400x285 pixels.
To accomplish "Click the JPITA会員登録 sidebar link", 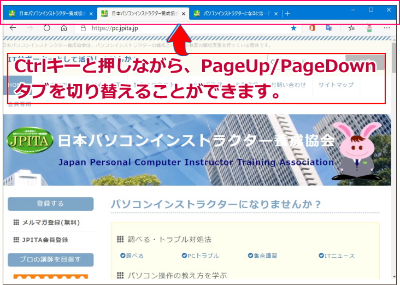I will pos(45,240).
